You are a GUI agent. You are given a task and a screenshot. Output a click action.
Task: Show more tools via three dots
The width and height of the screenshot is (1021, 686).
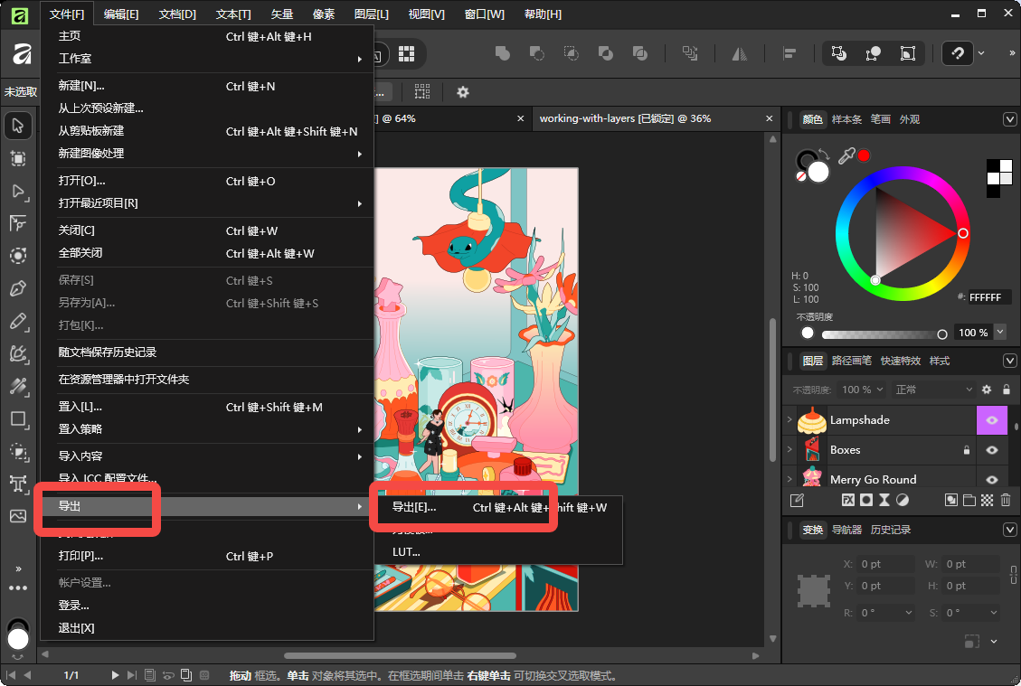18,587
